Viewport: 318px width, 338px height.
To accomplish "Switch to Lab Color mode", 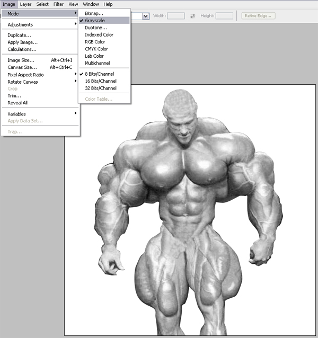I will [104, 56].
